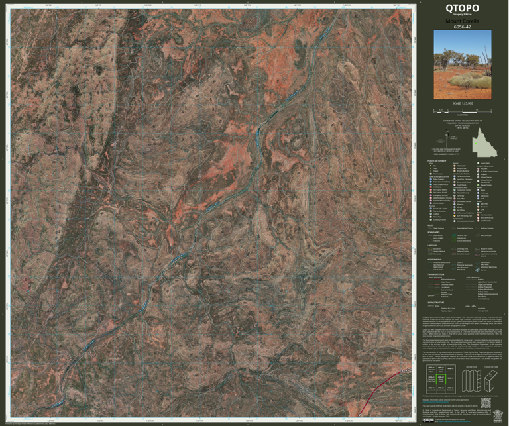Open the creativecommons.org licence link

[454, 421]
